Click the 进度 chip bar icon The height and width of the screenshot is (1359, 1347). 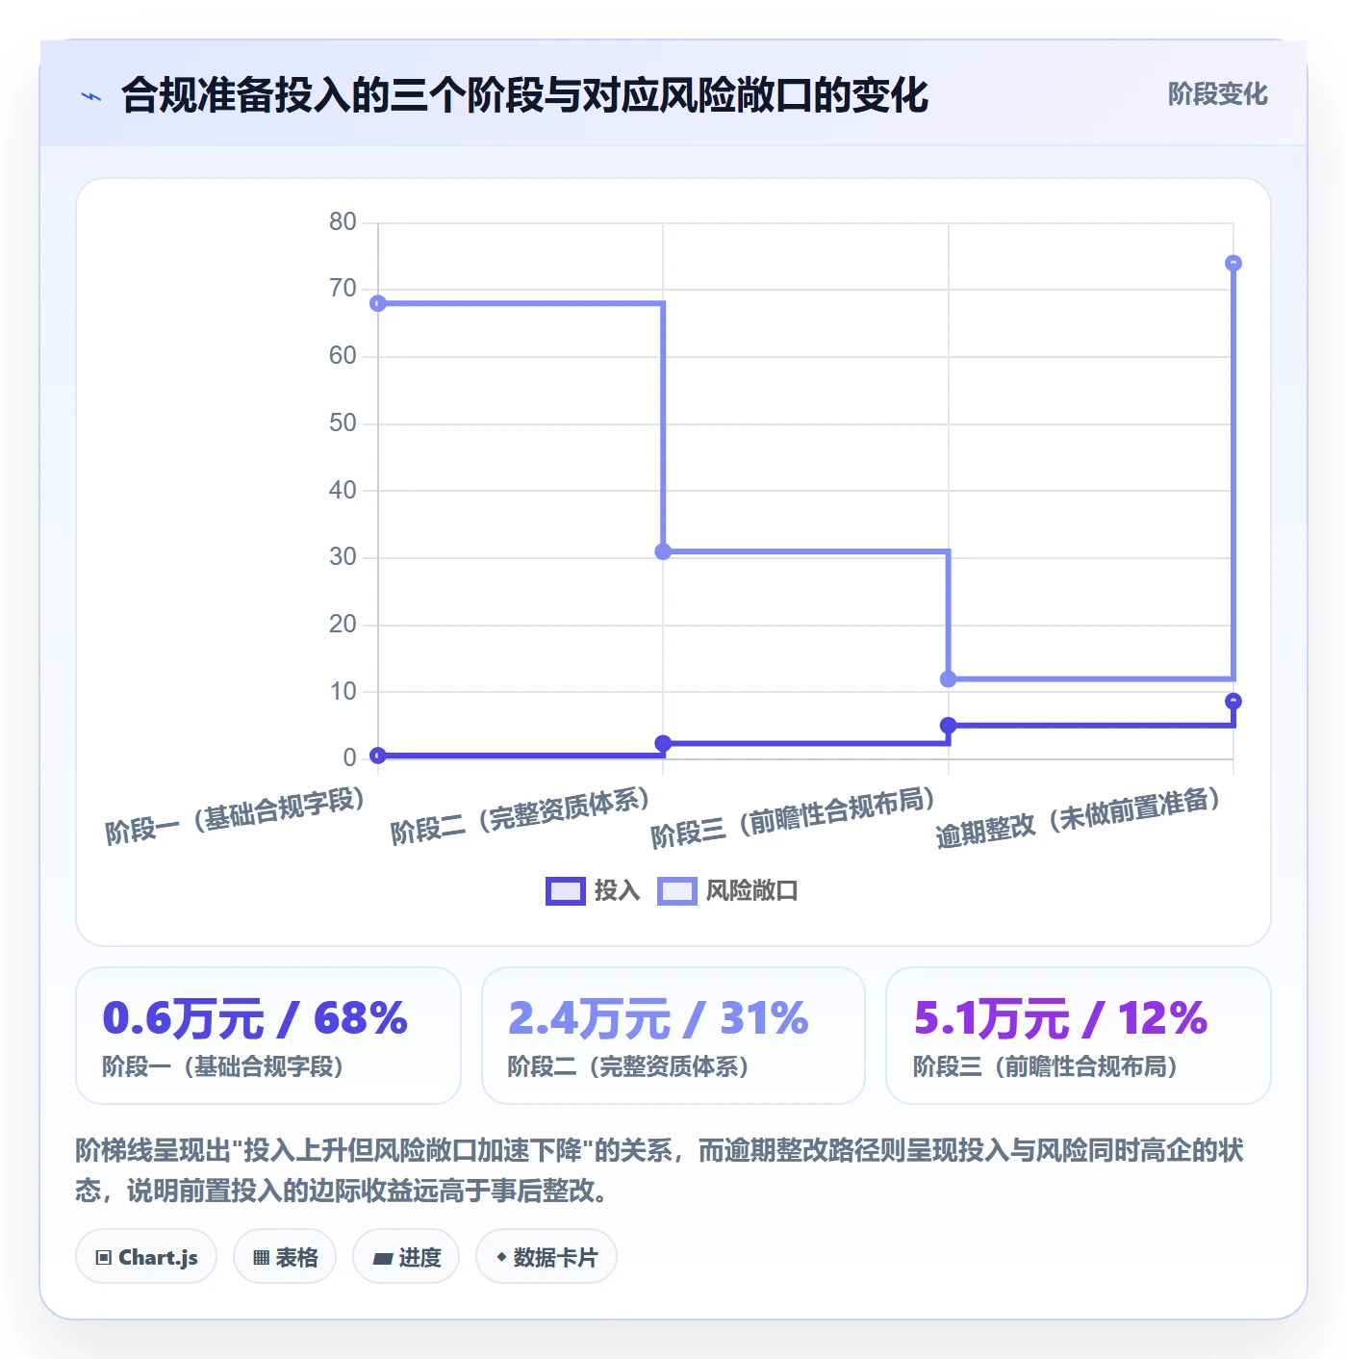click(382, 1258)
